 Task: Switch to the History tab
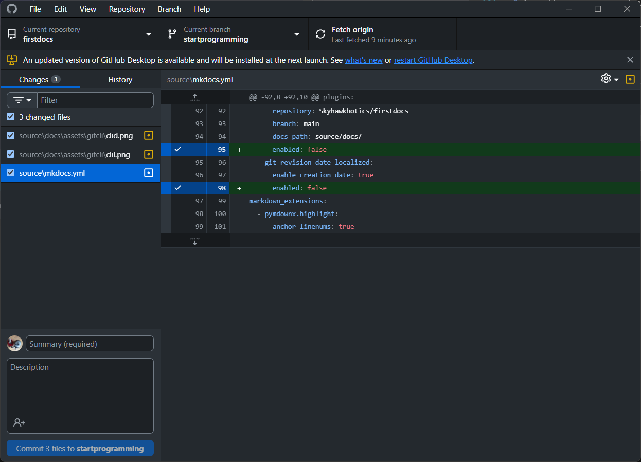(120, 79)
